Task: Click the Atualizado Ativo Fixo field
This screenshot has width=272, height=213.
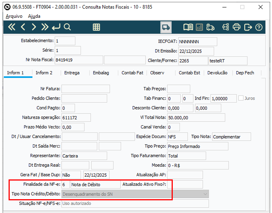Action: tap(185, 184)
